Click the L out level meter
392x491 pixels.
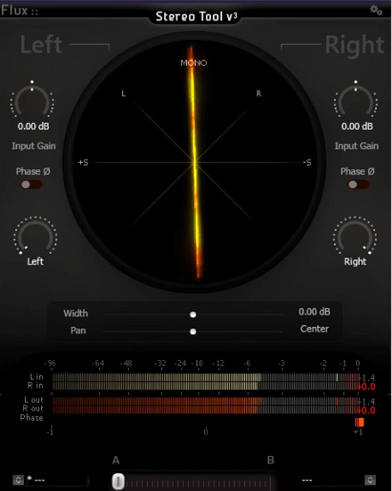click(x=206, y=401)
